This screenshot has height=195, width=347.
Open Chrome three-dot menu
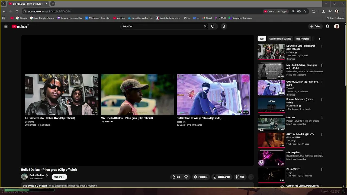(343, 11)
